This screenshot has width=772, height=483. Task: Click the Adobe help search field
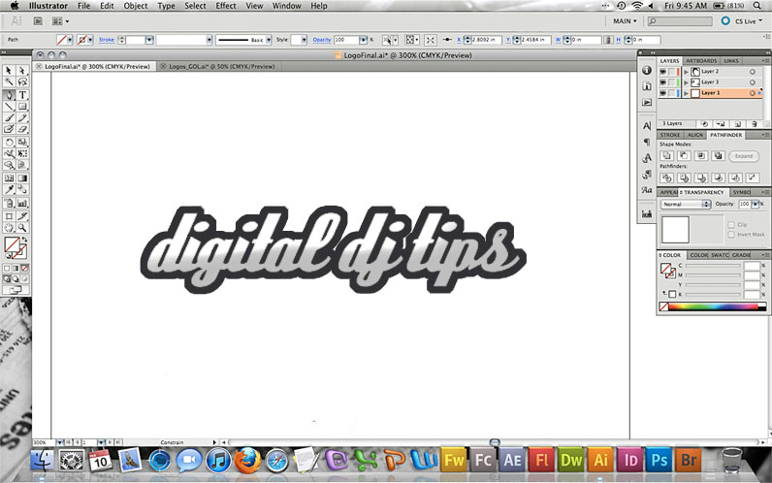click(x=680, y=21)
